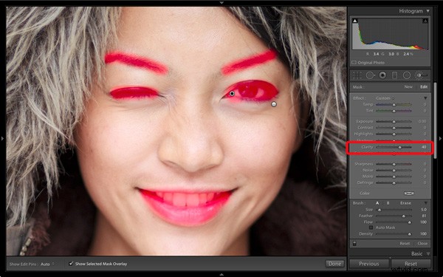The image size is (443, 277).
Task: Adjust the Noise slider
Action: coord(394,170)
